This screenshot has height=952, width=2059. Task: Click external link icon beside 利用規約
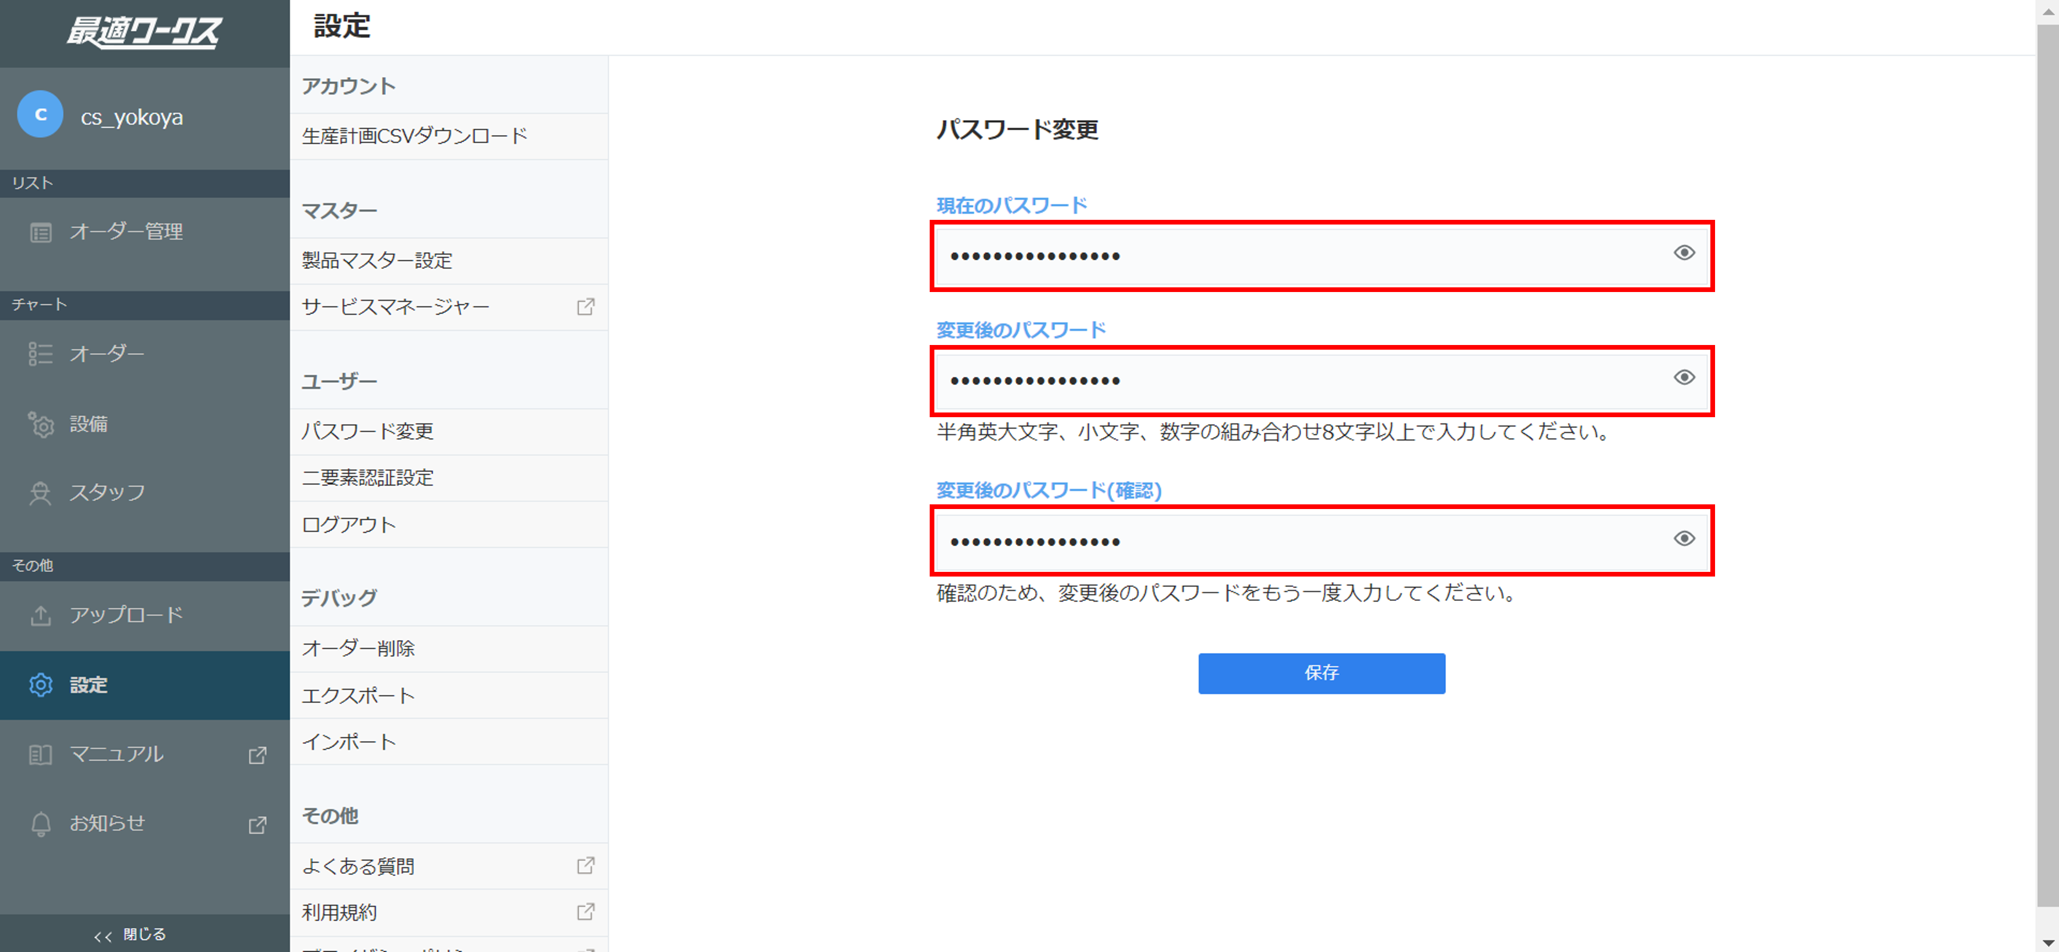586,912
